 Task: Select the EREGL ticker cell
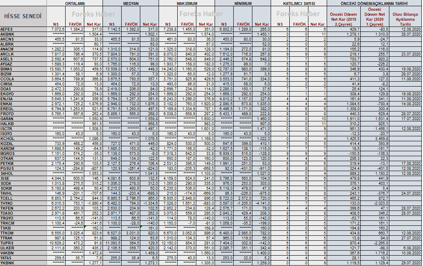[23, 109]
